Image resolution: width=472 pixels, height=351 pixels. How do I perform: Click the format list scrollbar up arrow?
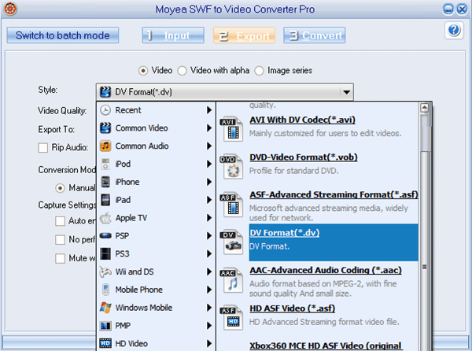coord(425,108)
